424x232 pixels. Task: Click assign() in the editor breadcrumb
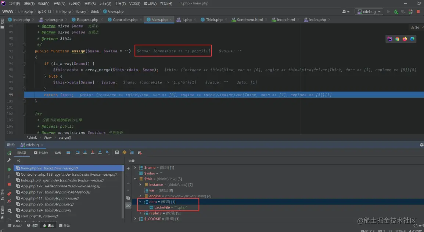65,138
